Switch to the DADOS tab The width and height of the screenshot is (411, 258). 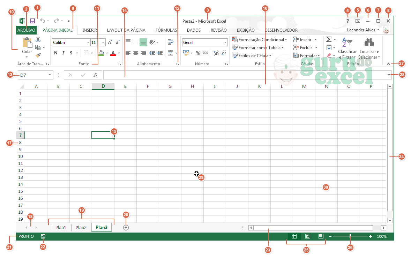[194, 30]
